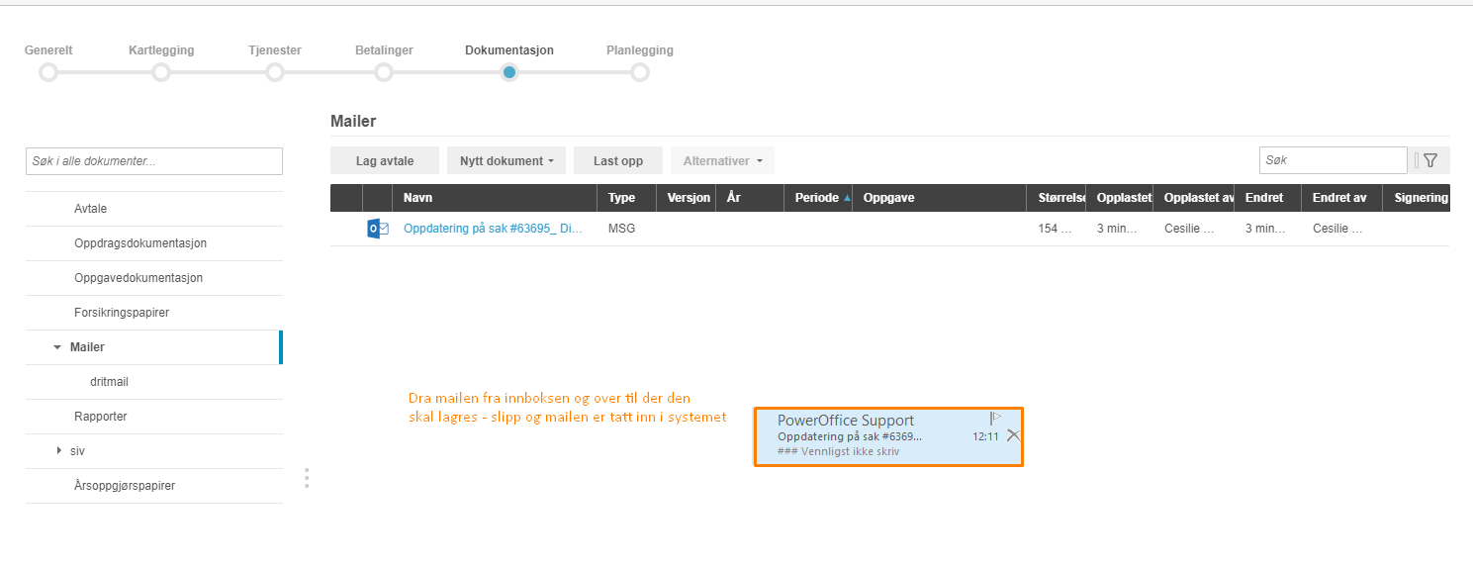Open the Forsikringspapirer folder
Image resolution: width=1473 pixels, height=568 pixels.
tap(153, 313)
